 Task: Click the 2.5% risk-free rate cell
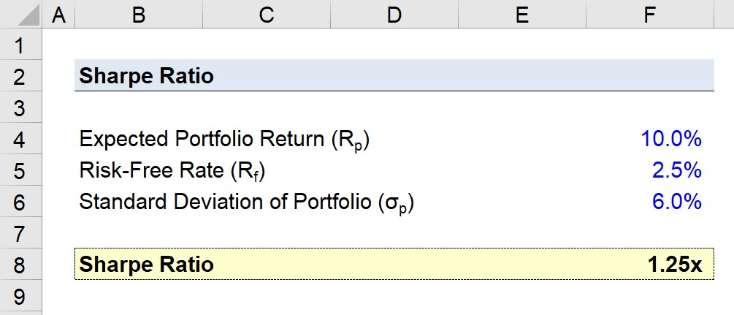click(650, 170)
